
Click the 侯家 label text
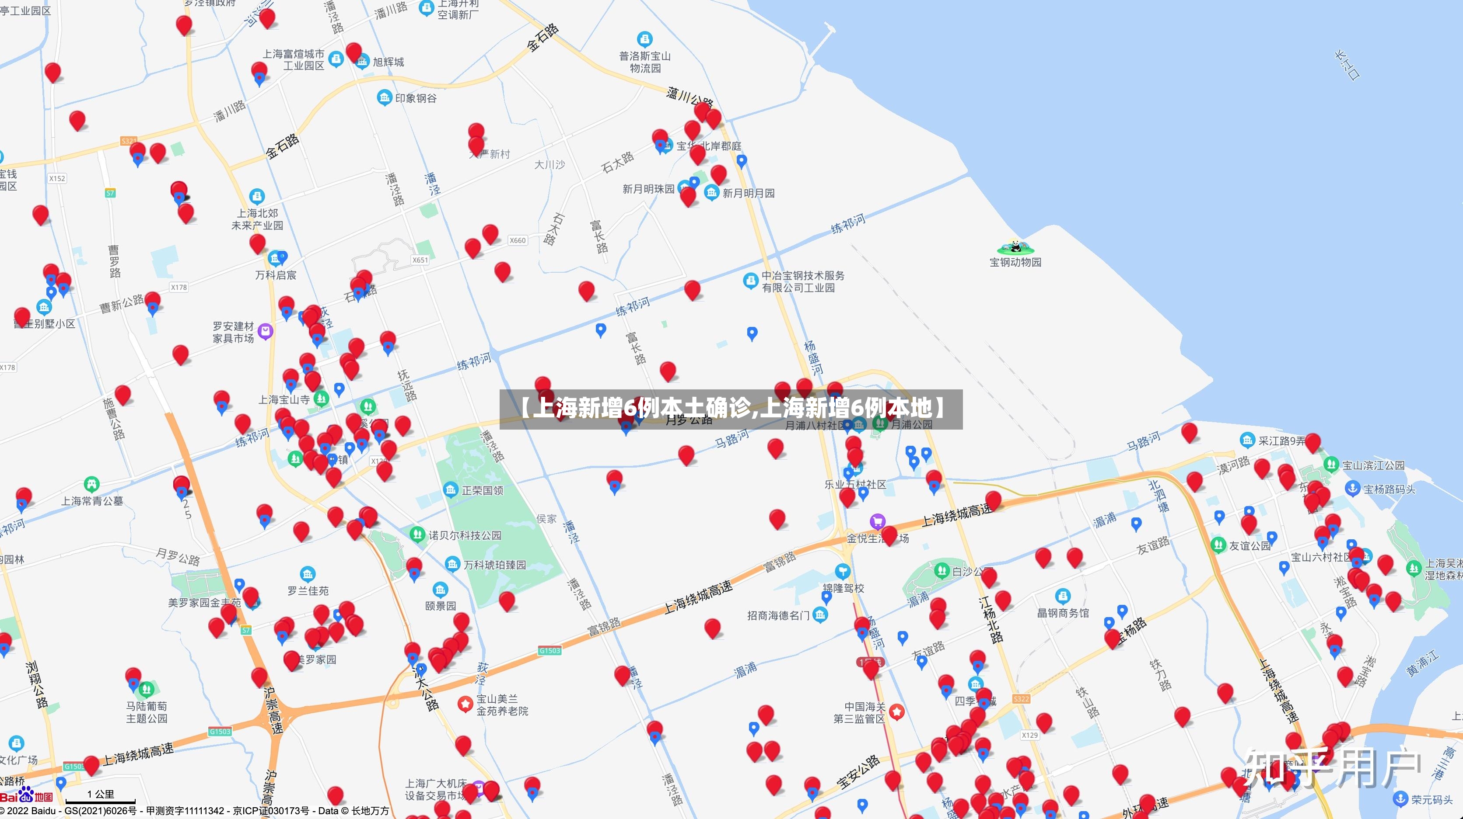pyautogui.click(x=547, y=518)
